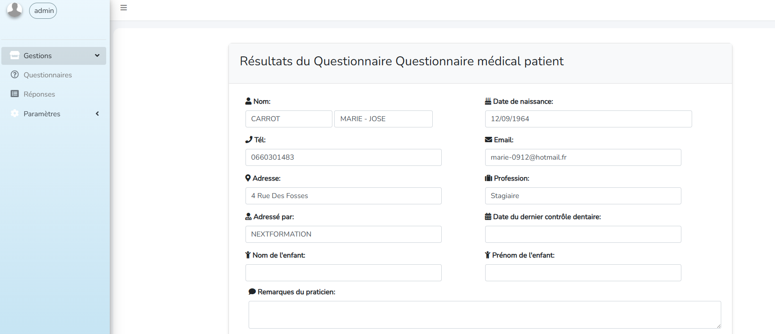This screenshot has width=775, height=334.
Task: Expand the Paramètres submenu arrow
Action: [97, 114]
